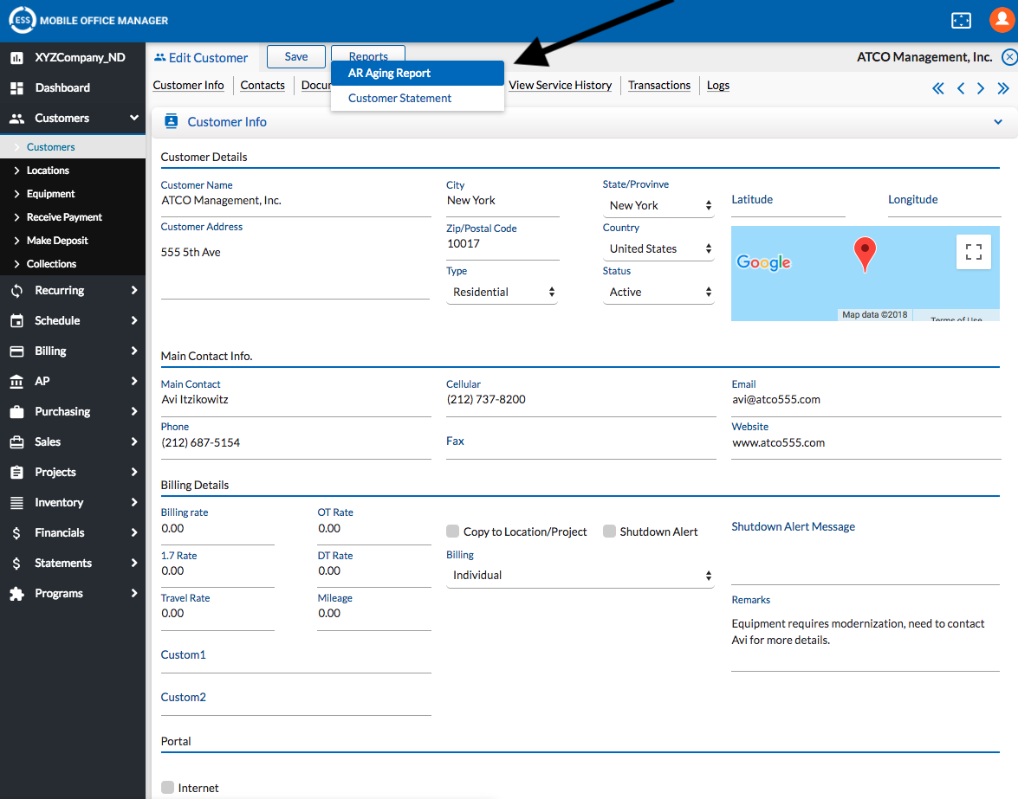
Task: Go to the next customer record
Action: 981,88
